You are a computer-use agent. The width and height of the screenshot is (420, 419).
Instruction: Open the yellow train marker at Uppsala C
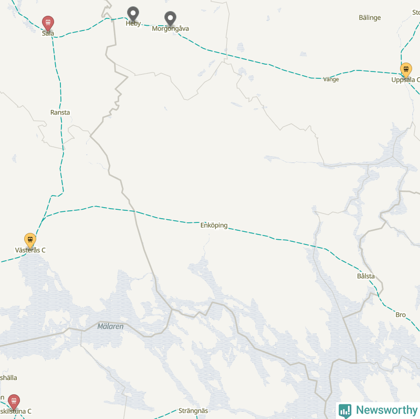point(406,70)
